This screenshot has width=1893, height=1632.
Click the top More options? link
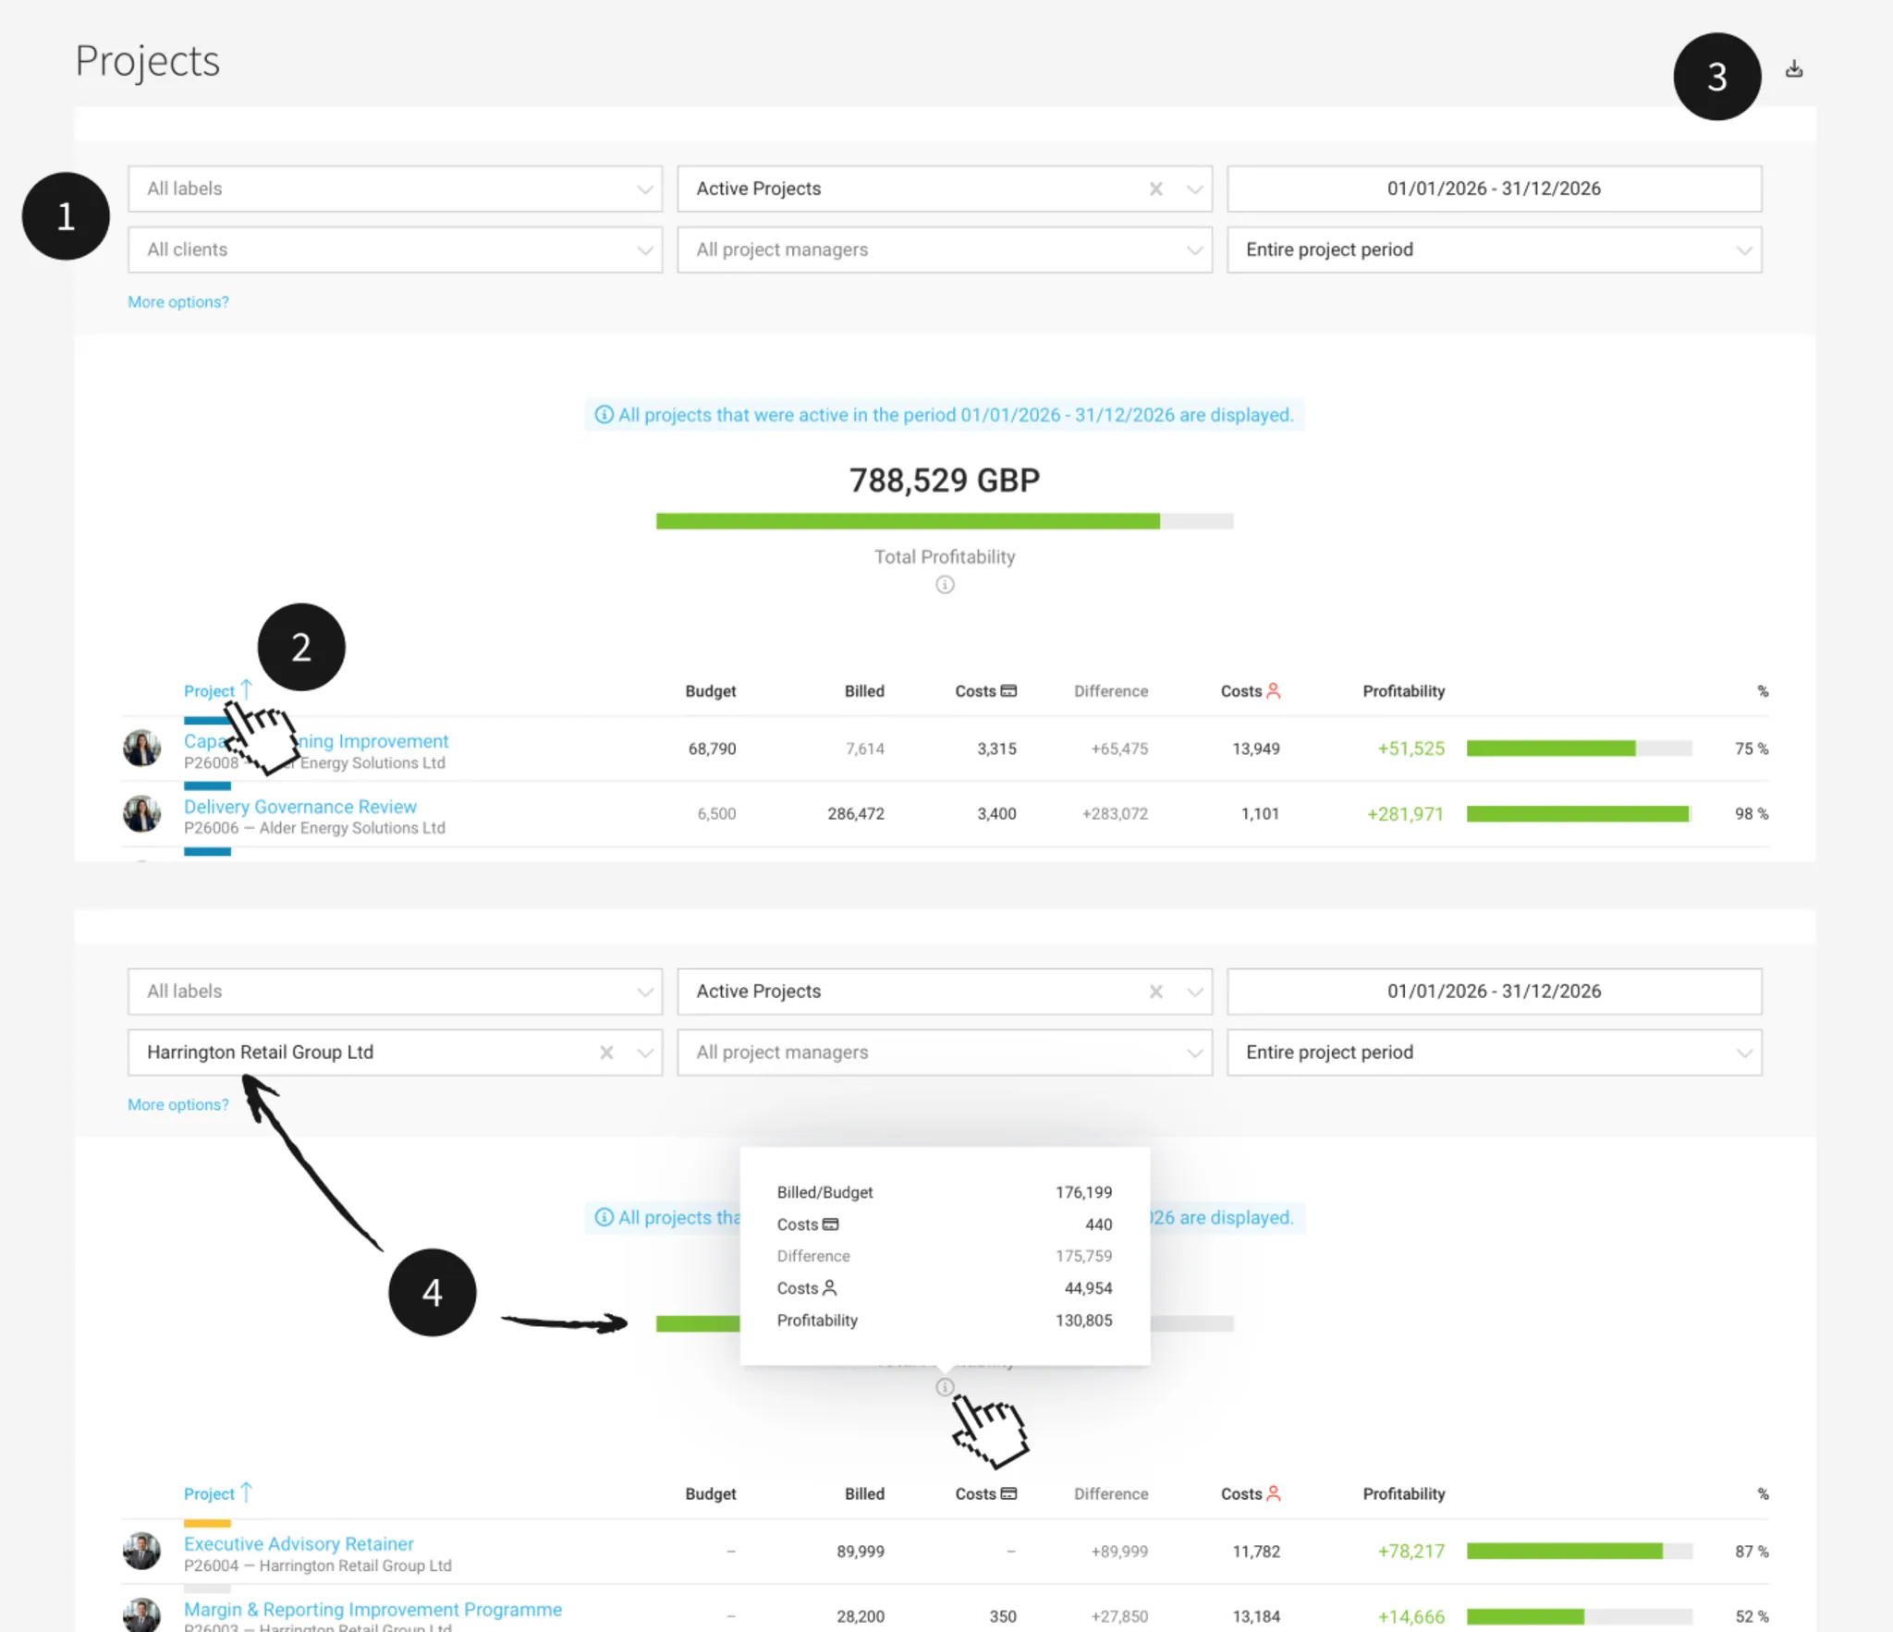(x=178, y=302)
